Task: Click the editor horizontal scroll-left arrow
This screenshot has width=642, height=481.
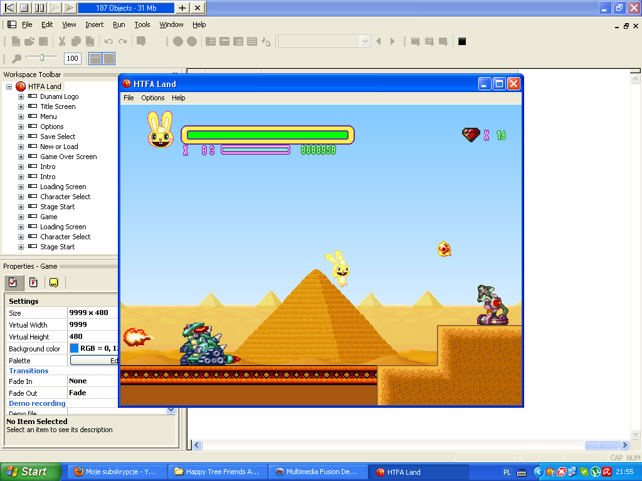Action: click(x=197, y=445)
